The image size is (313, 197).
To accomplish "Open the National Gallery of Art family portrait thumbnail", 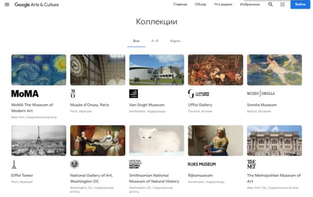I will pyautogui.click(x=98, y=141).
